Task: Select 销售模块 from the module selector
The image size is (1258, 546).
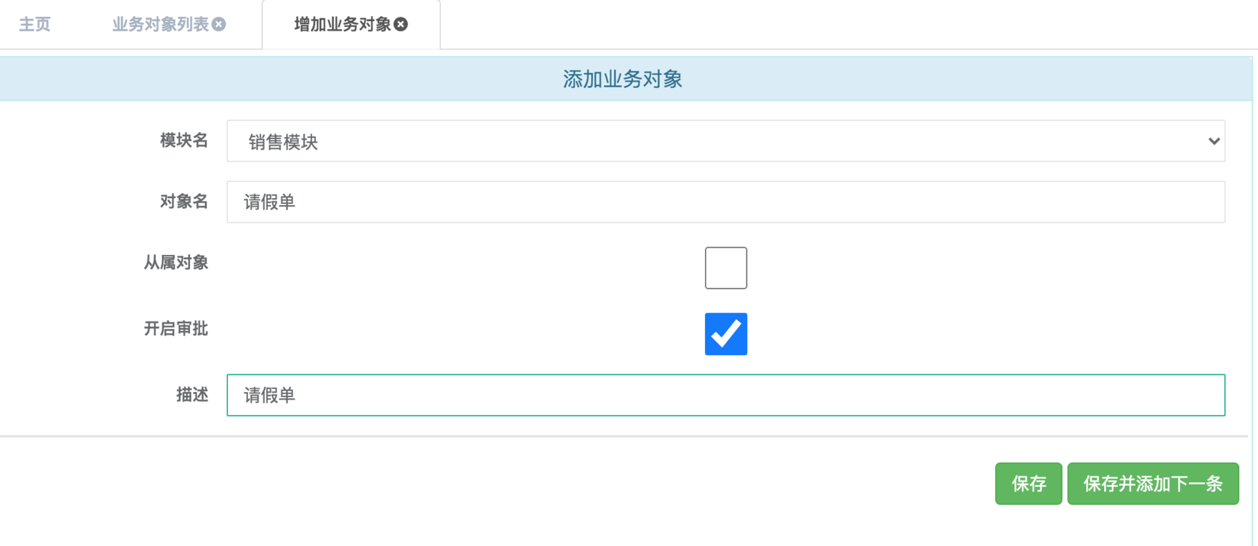Action: click(725, 141)
